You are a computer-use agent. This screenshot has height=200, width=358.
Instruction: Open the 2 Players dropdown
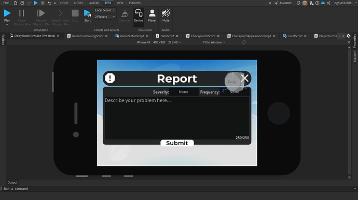(105, 17)
